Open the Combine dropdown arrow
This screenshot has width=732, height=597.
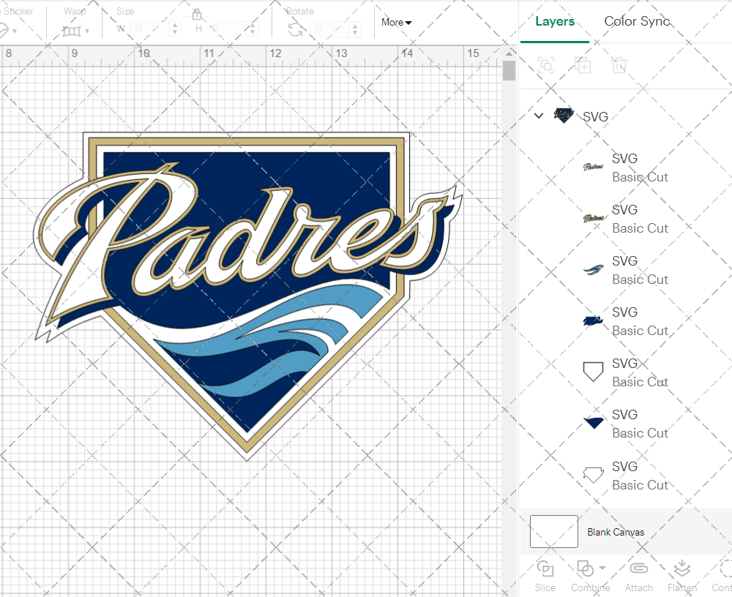pos(602,568)
